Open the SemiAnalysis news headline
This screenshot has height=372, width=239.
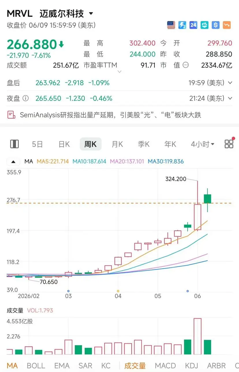click(x=111, y=115)
